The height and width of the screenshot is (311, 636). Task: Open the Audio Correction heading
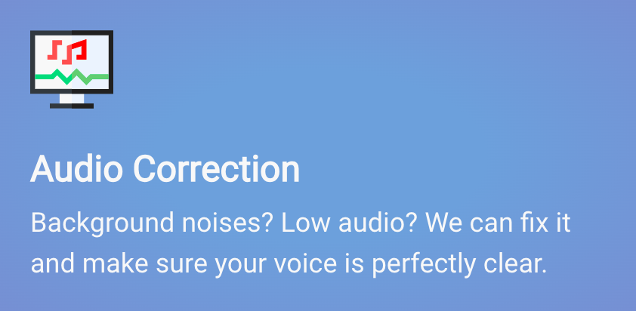(x=165, y=169)
